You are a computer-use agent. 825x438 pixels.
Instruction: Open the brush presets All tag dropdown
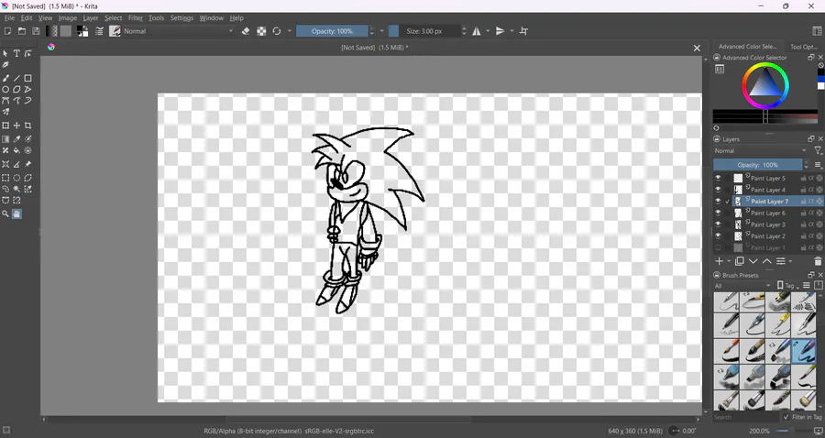click(x=742, y=286)
